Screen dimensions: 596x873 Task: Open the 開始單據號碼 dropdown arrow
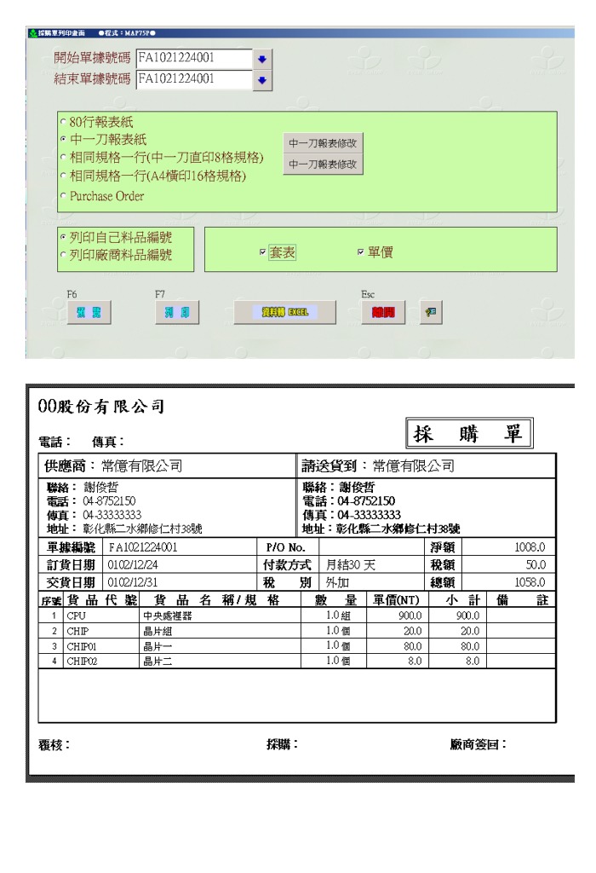pos(261,60)
